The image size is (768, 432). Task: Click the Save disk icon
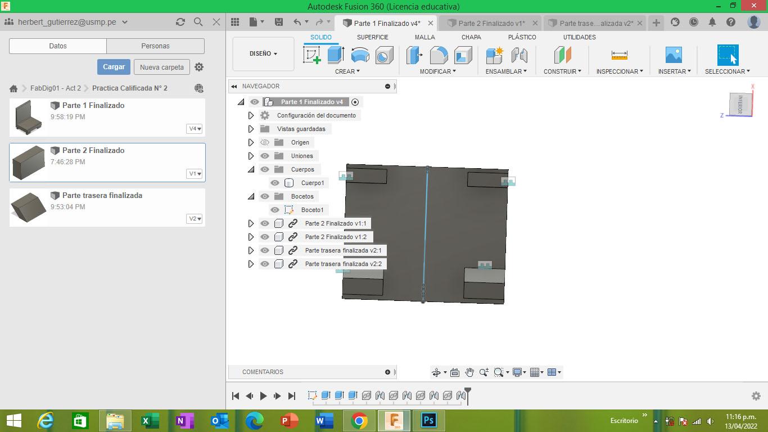(278, 22)
